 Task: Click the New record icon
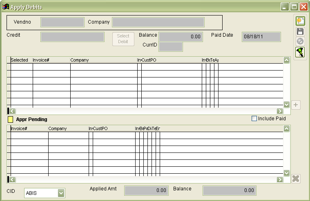tap(300, 21)
